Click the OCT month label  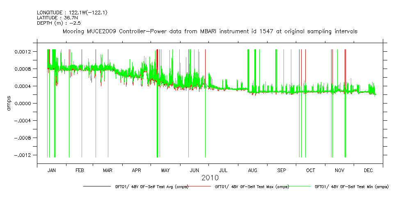coord(311,170)
